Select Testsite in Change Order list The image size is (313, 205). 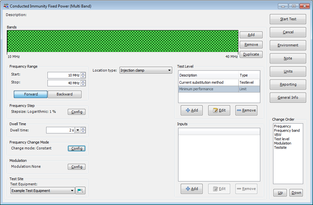(x=280, y=147)
